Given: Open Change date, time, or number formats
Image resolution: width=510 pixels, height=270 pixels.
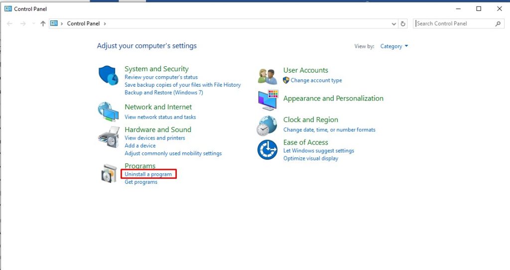Looking at the screenshot, I should [329, 130].
